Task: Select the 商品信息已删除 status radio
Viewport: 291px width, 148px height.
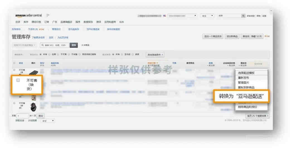Action: coord(80,54)
